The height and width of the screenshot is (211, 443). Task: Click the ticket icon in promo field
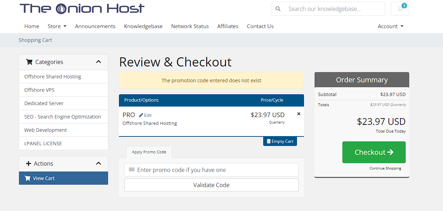point(132,170)
